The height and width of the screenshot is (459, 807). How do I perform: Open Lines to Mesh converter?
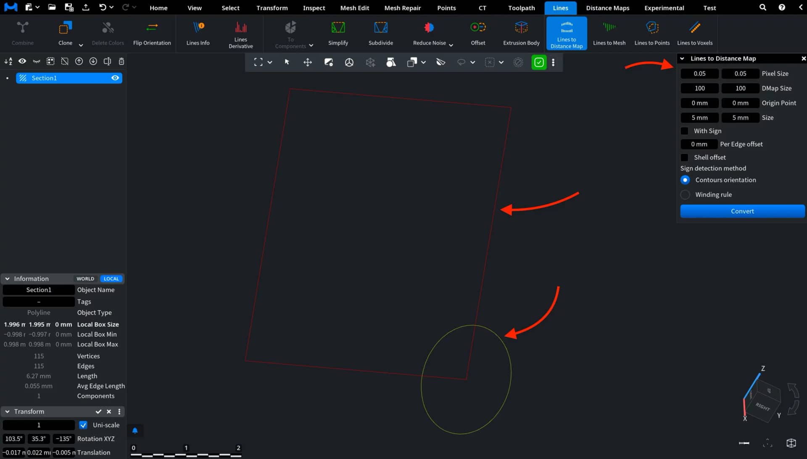coord(609,34)
